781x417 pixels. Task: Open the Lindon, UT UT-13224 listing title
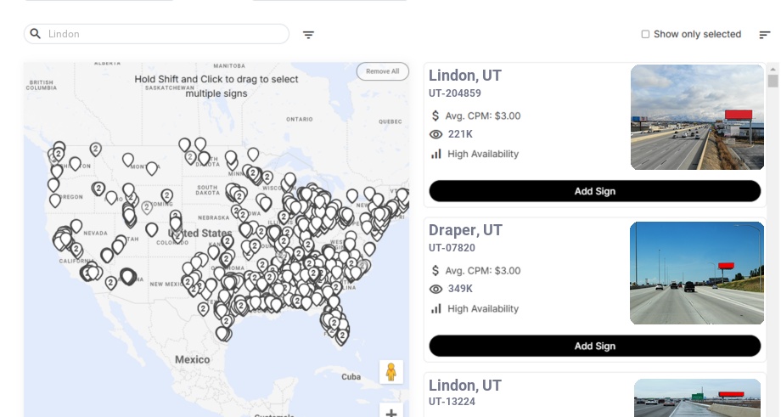tap(464, 385)
